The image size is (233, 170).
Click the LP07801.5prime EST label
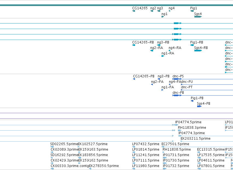tap(211, 166)
